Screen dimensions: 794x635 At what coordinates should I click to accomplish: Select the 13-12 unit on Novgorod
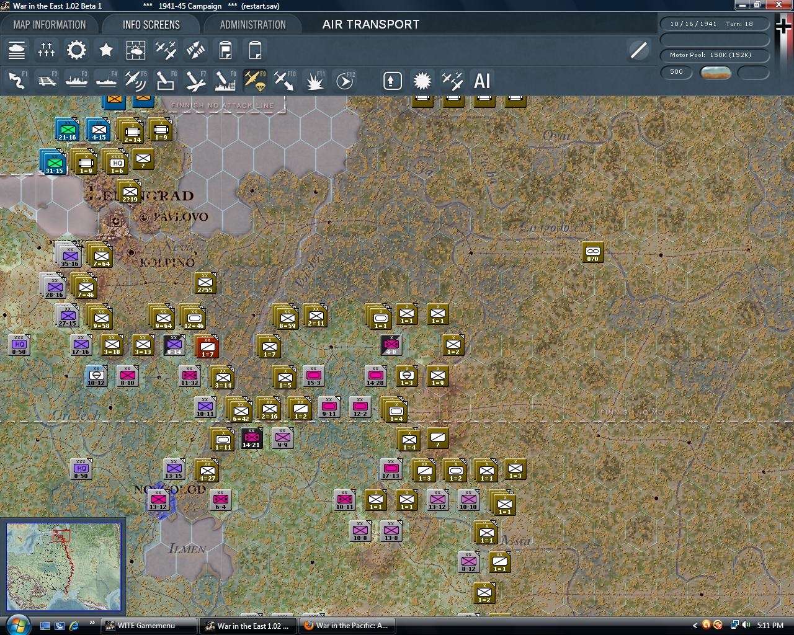tap(158, 500)
